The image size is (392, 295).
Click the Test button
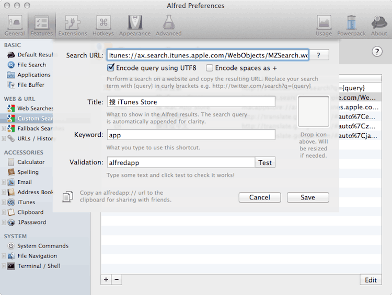(x=265, y=162)
